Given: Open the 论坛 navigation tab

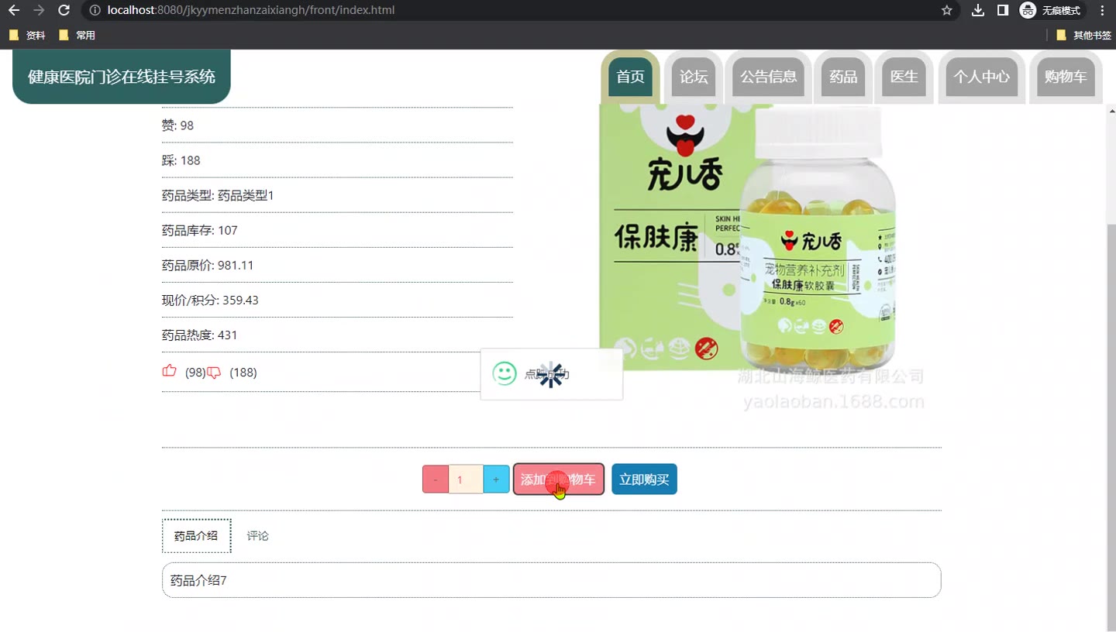Looking at the screenshot, I should pyautogui.click(x=694, y=77).
